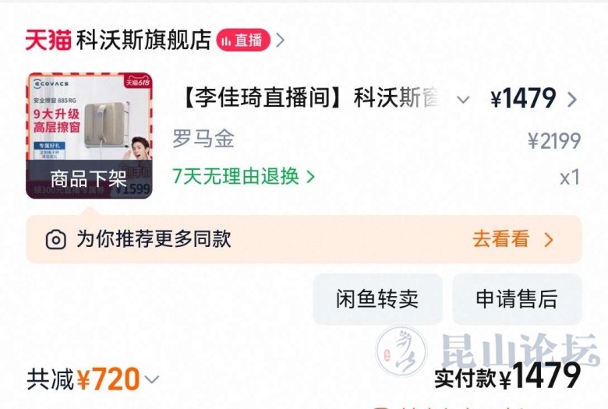The image size is (608, 409).
Task: Tap the 为你推荐更多同款 banner text
Action: (154, 239)
